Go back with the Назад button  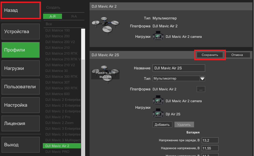coord(20,10)
